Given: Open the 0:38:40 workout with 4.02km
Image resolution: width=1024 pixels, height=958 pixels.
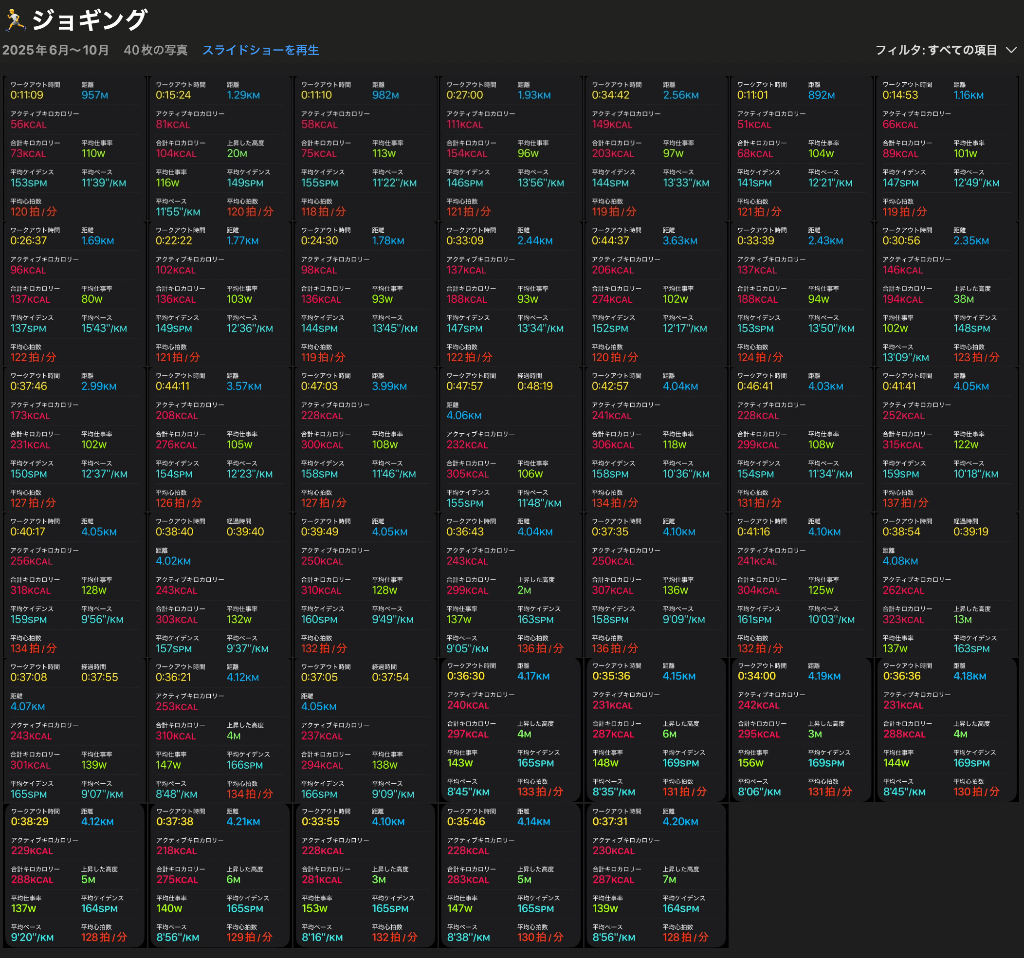Looking at the screenshot, I should click(220, 585).
